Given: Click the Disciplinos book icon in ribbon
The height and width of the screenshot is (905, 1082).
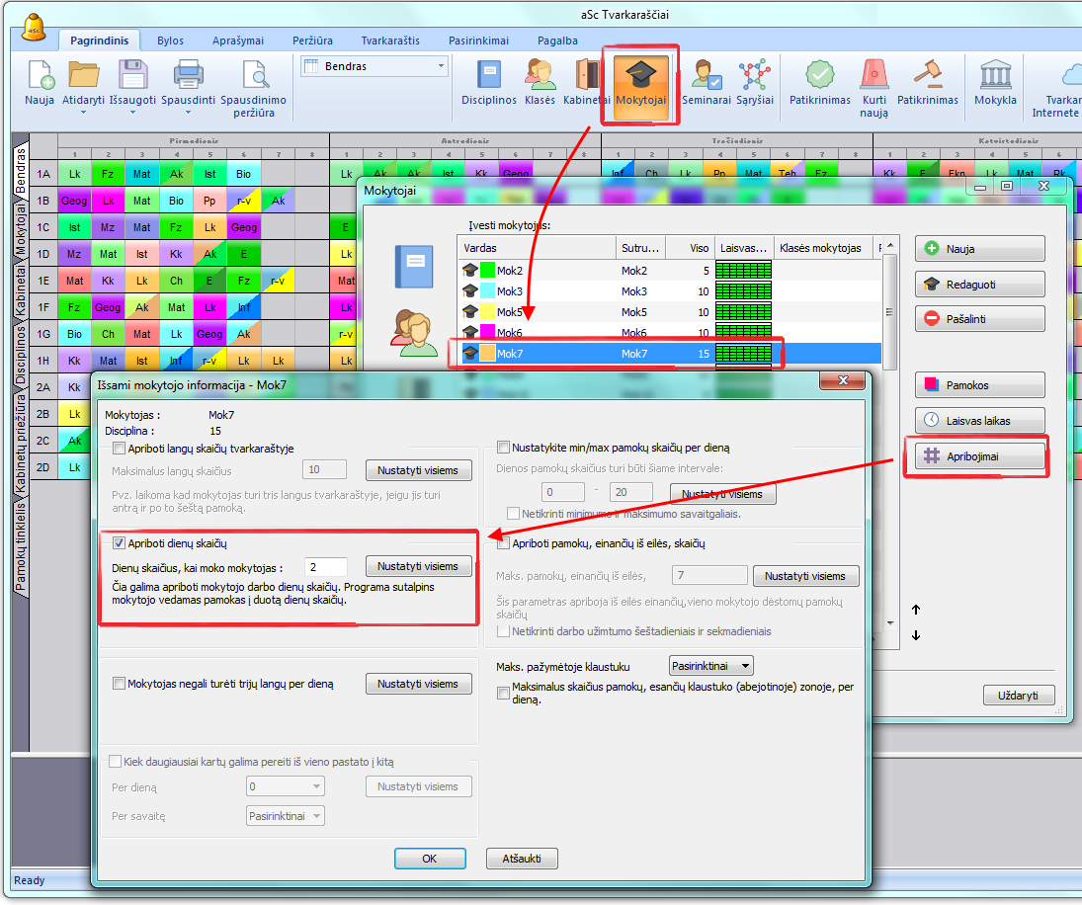Looking at the screenshot, I should click(x=489, y=77).
